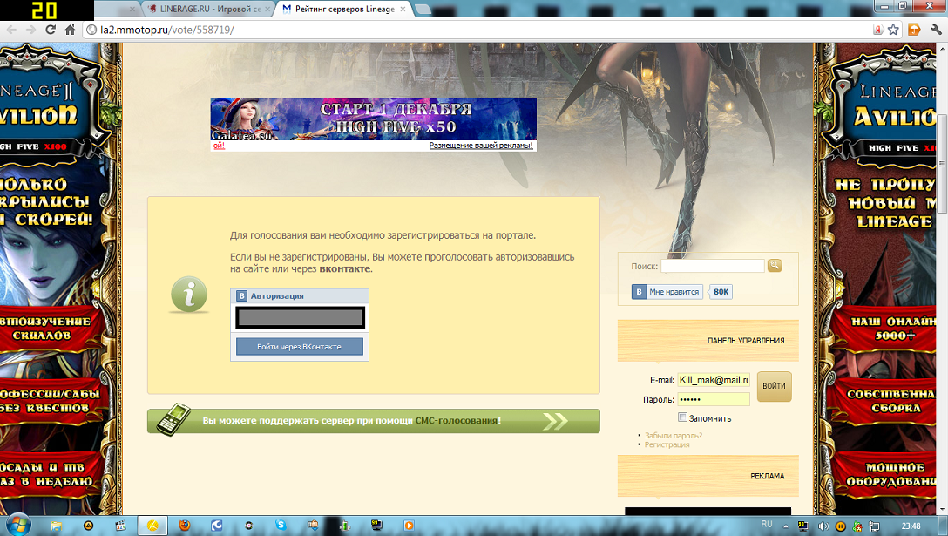Focus the Поиск search field

(x=713, y=266)
